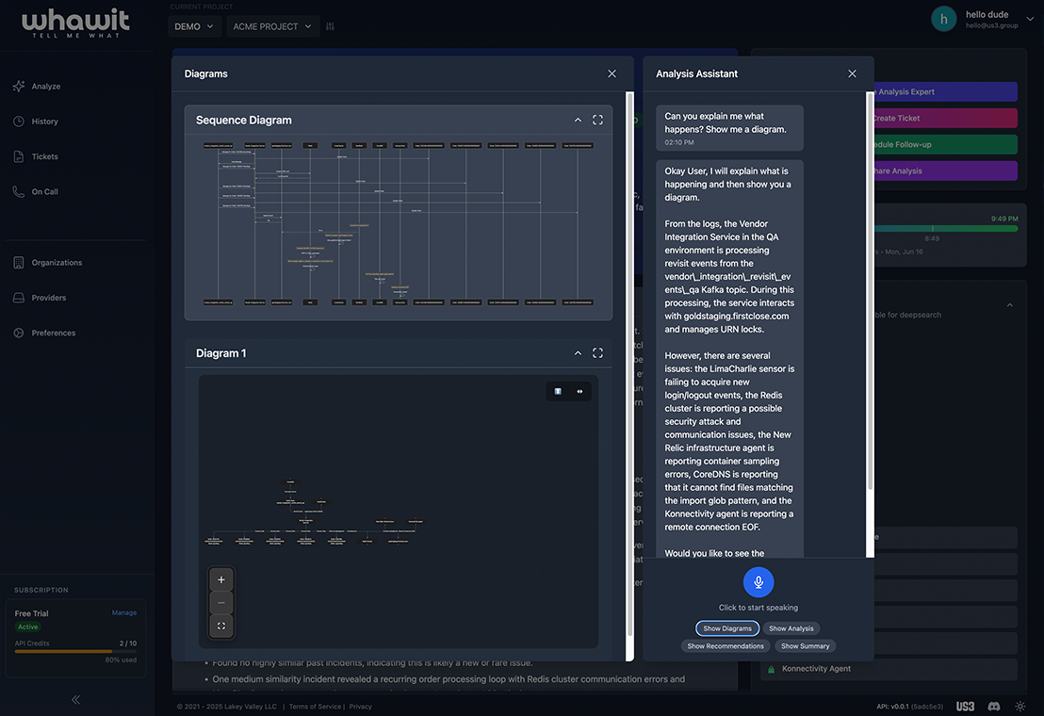Click the Organizations building icon
This screenshot has height=716, width=1044.
pos(19,263)
